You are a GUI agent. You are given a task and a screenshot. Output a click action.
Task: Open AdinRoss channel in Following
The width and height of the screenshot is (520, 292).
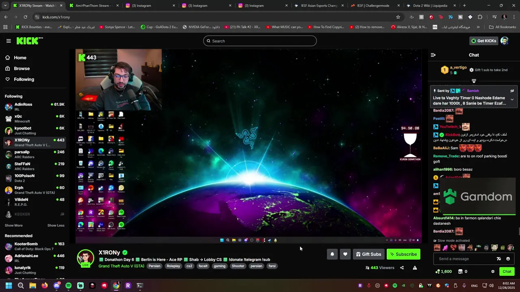[x=35, y=107]
